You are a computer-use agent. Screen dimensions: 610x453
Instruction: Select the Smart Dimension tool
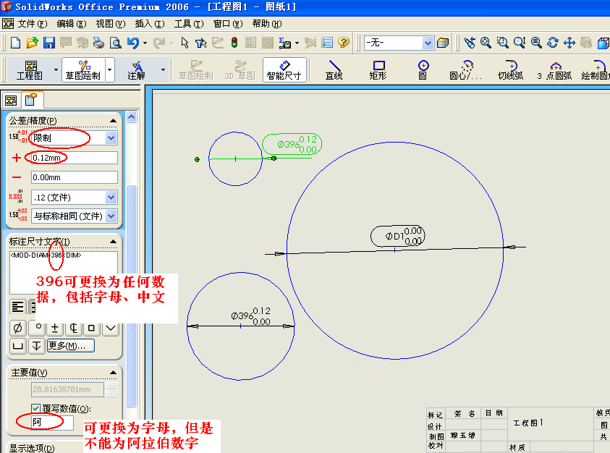284,70
